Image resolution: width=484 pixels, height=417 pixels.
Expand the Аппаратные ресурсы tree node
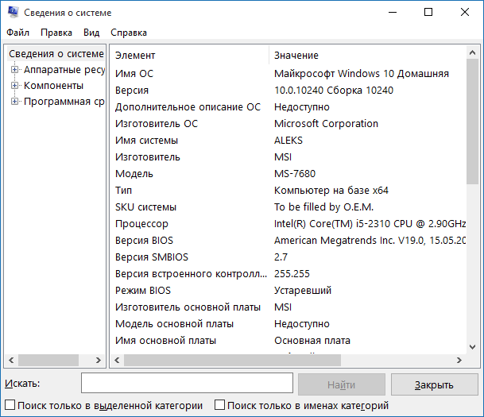tap(14, 70)
